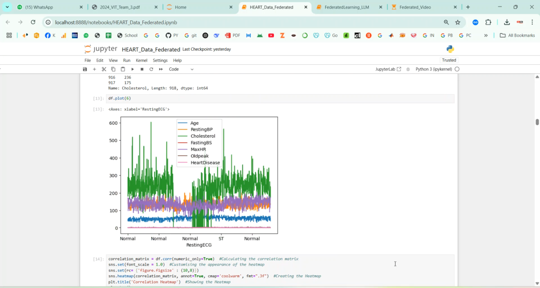The width and height of the screenshot is (540, 288).
Task: Switch to the FederatedLearning_LLM tab
Action: 347,7
